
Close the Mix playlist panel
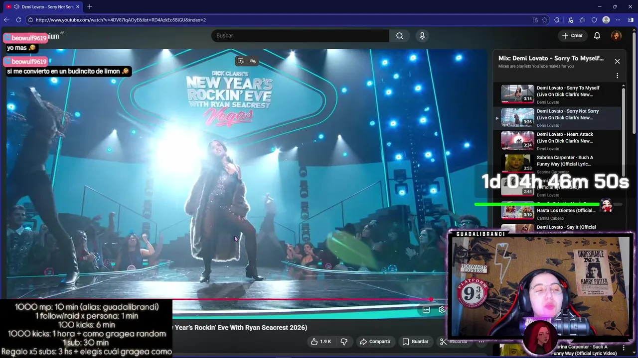point(617,61)
